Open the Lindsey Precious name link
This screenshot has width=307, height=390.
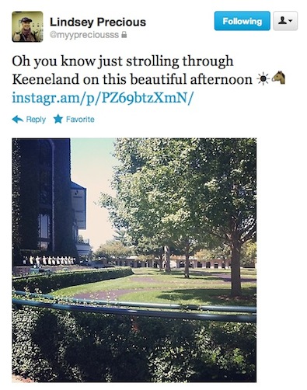98,22
